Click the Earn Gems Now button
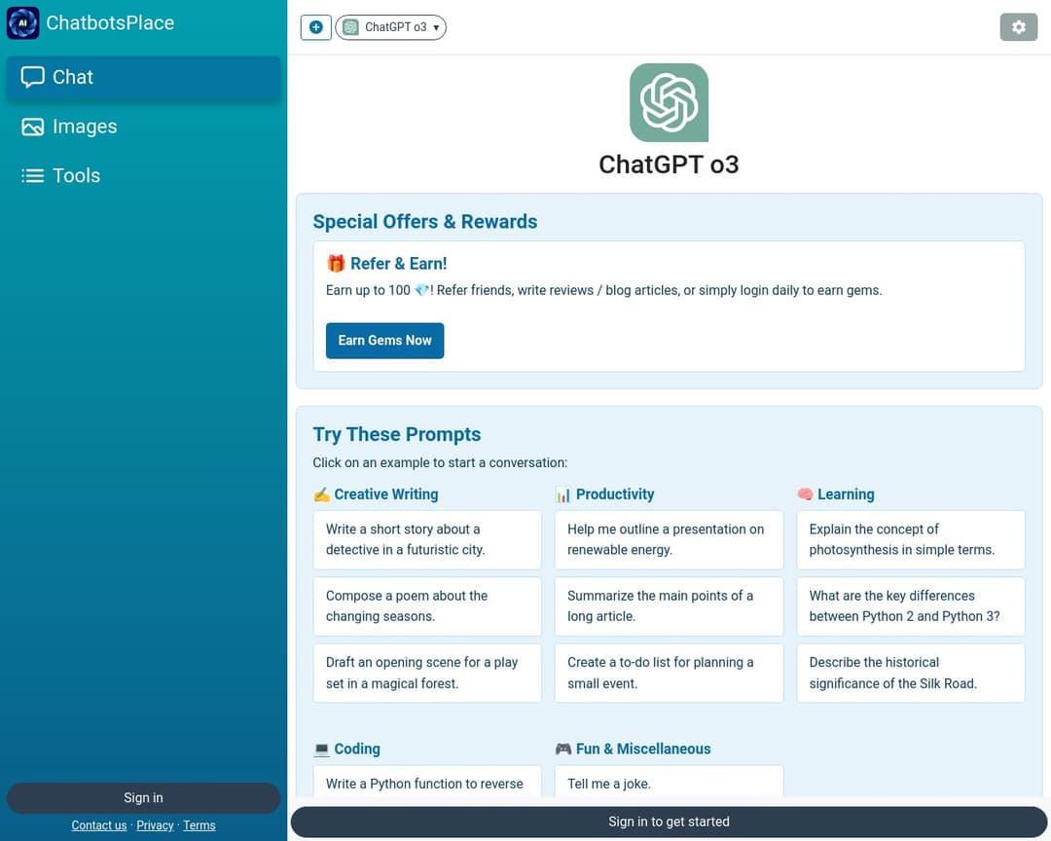 click(384, 341)
